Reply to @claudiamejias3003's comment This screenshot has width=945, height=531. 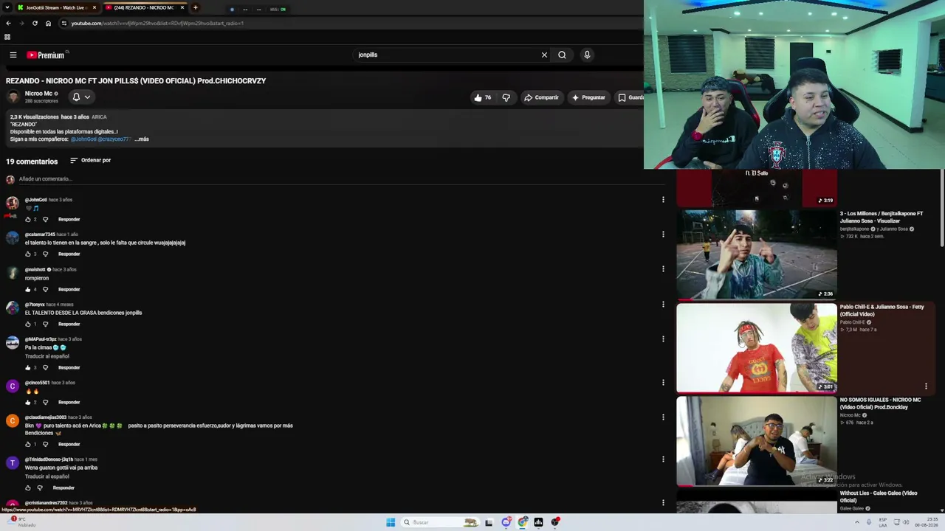pos(69,444)
